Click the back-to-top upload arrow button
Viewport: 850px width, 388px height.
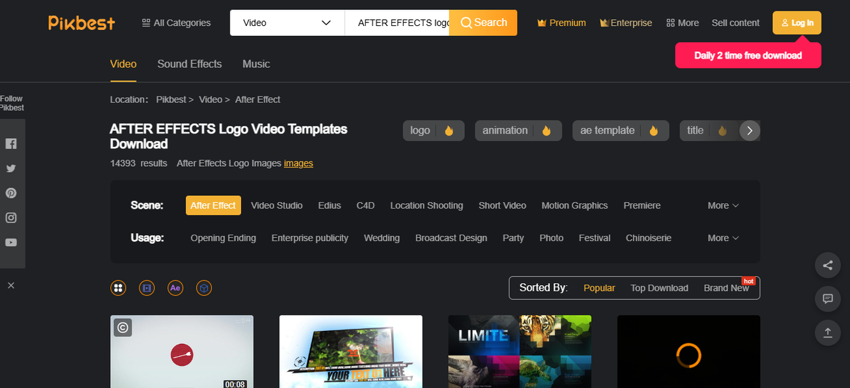coord(827,332)
